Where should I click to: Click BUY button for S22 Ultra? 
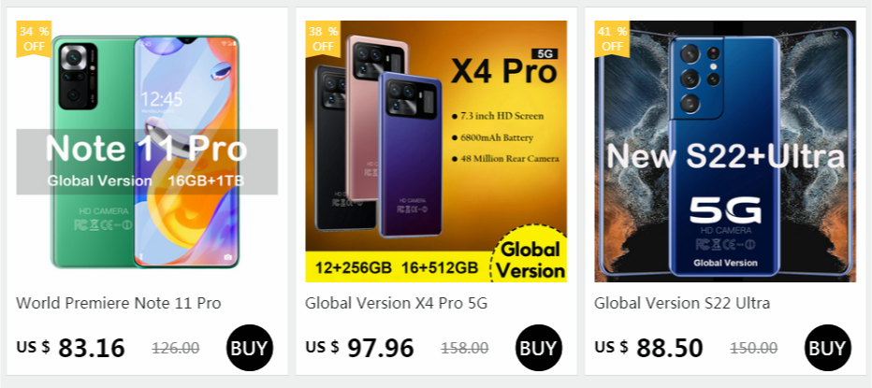pos(827,349)
